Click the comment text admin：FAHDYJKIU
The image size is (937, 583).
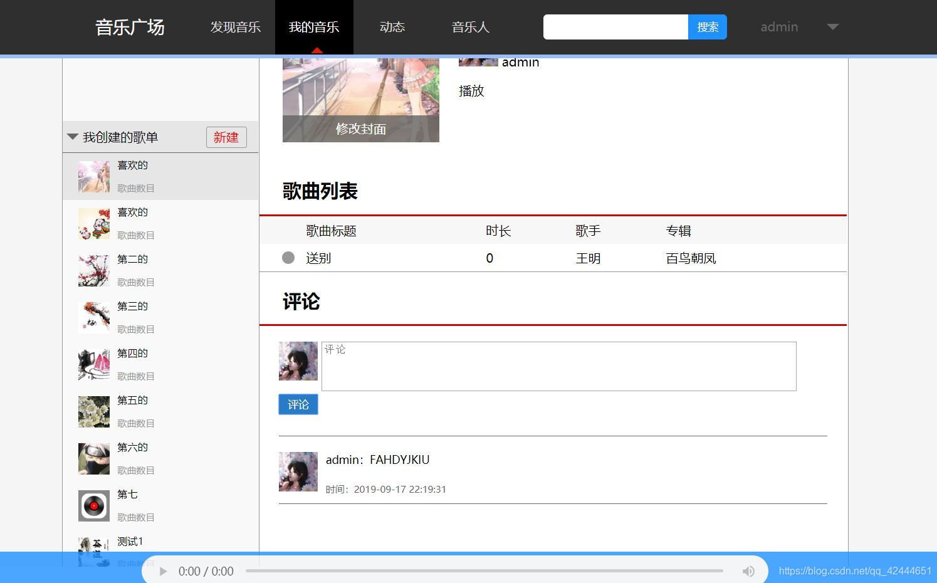point(377,460)
